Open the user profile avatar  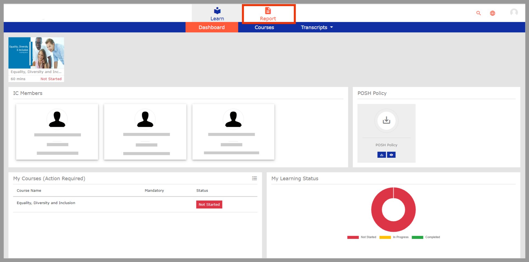point(514,12)
